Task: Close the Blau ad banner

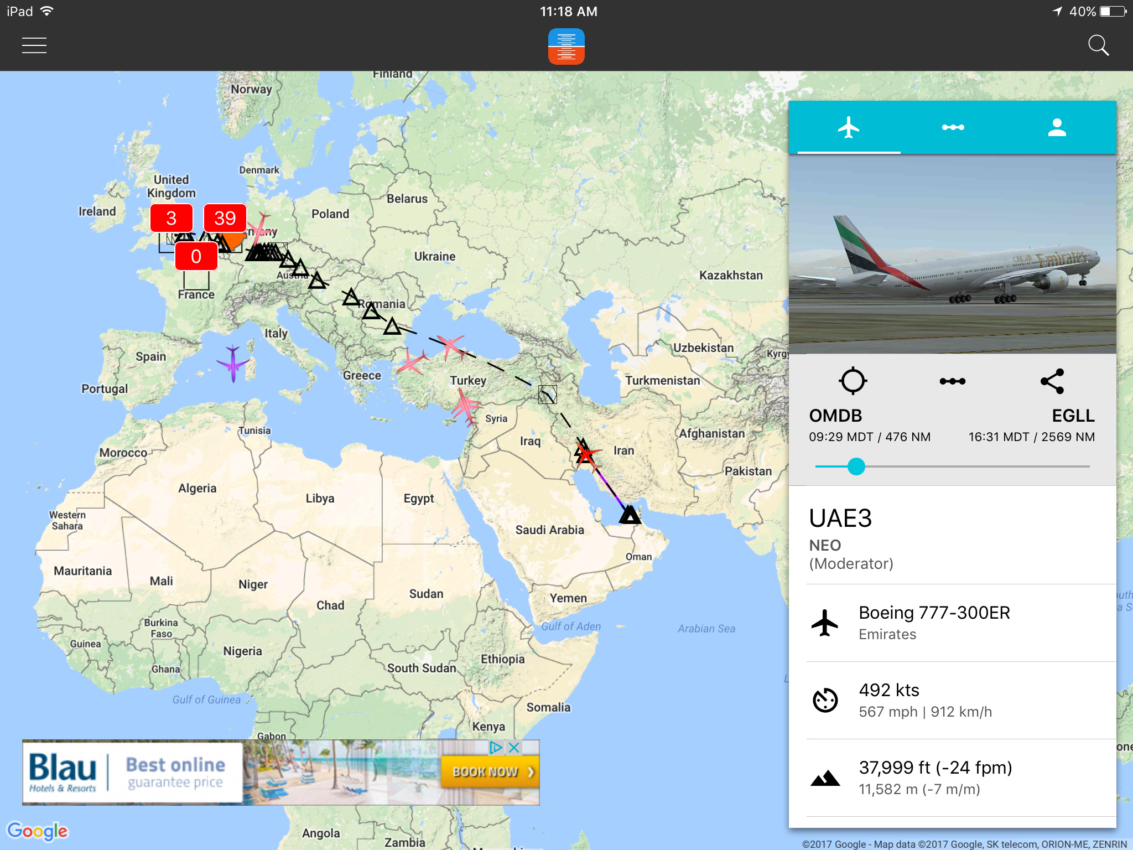Action: [x=514, y=748]
